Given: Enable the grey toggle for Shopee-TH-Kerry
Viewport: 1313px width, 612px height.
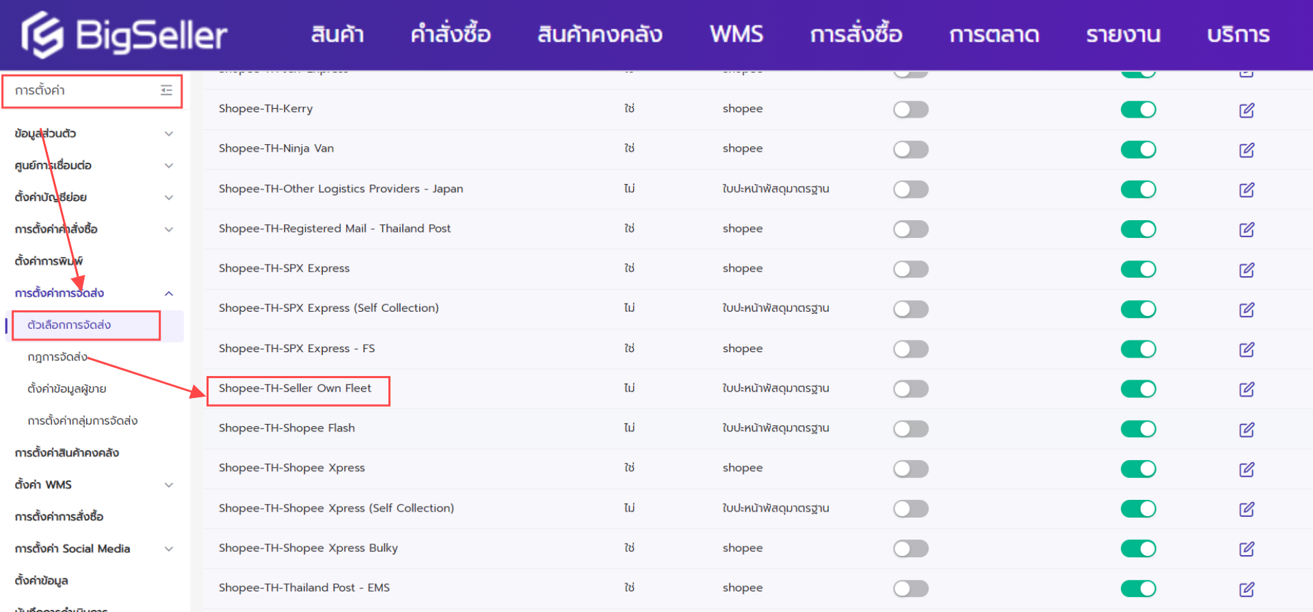Looking at the screenshot, I should click(910, 109).
